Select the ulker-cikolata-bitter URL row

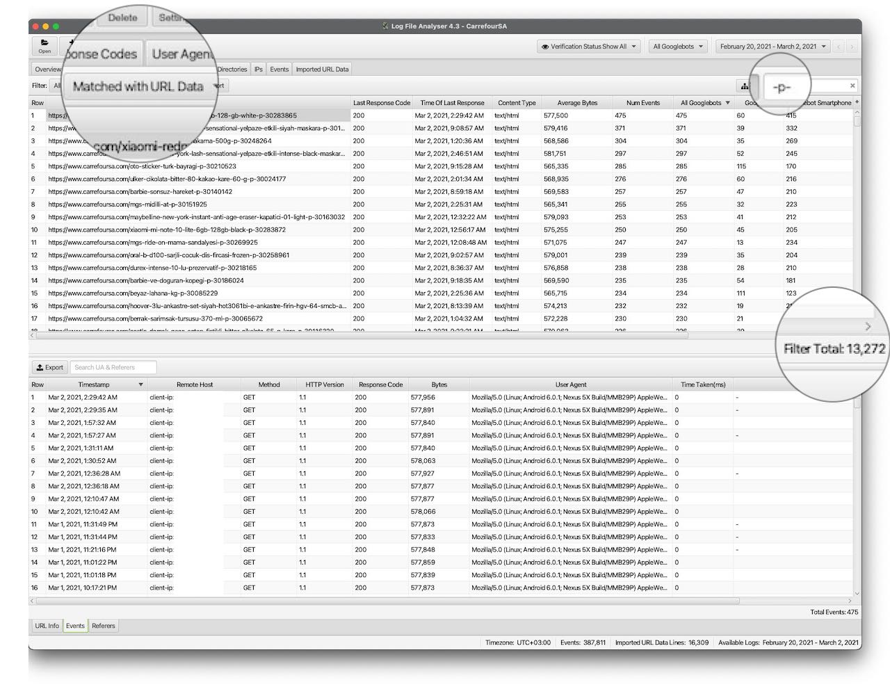(x=441, y=179)
